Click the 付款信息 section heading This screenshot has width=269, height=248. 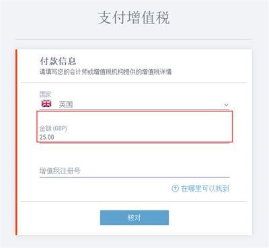click(x=58, y=61)
